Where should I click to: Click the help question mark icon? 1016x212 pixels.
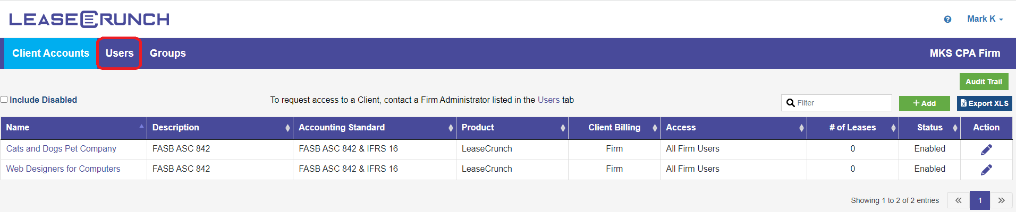[x=947, y=19]
